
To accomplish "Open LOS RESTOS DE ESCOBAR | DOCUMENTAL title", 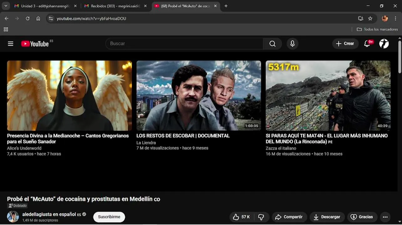I will [183, 136].
